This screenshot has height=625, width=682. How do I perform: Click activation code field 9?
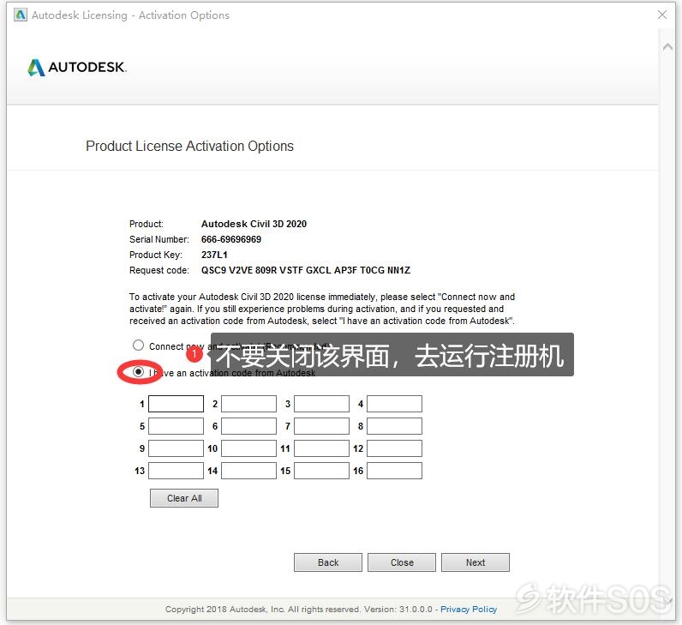pos(176,448)
